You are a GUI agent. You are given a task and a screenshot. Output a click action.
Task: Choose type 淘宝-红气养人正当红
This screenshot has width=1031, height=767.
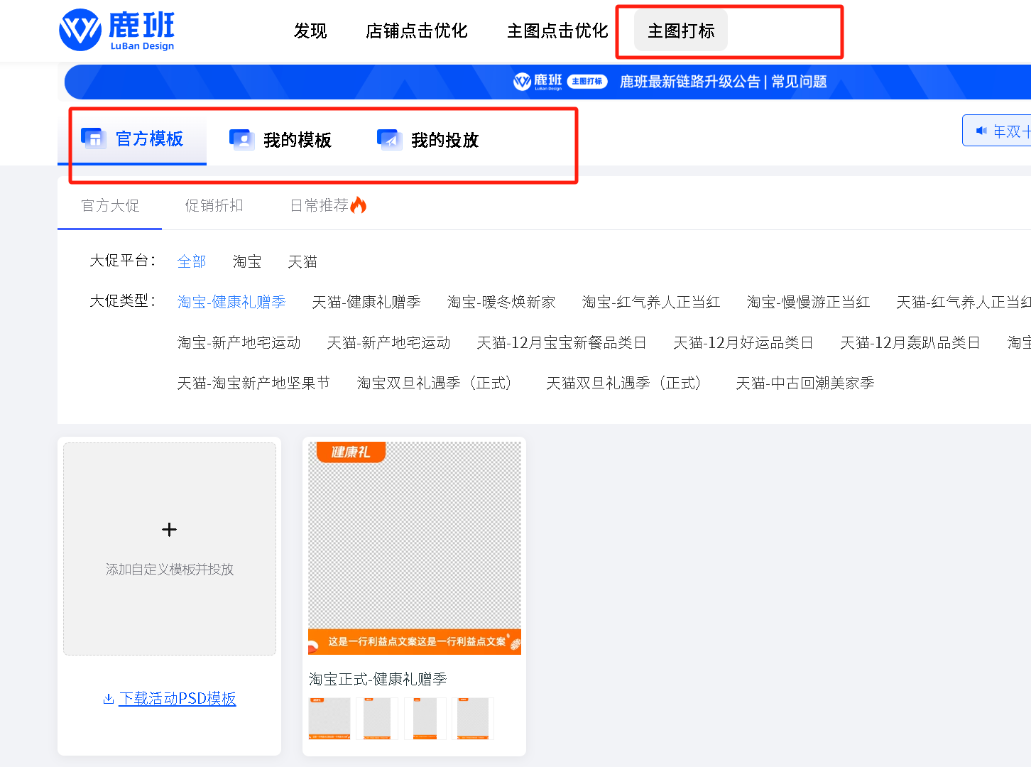(651, 302)
